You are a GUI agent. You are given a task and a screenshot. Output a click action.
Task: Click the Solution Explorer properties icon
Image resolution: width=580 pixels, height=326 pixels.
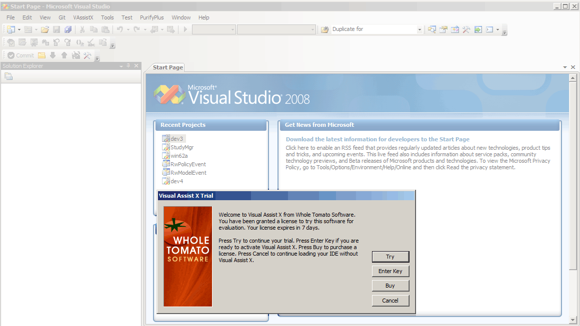pyautogui.click(x=8, y=76)
